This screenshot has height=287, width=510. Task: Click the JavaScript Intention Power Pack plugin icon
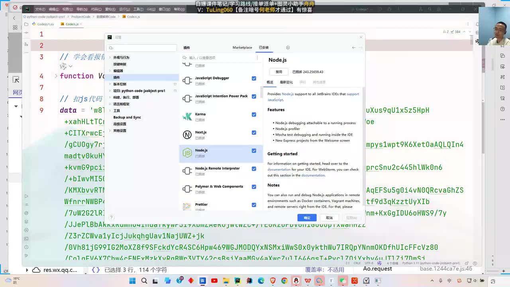pos(187,98)
